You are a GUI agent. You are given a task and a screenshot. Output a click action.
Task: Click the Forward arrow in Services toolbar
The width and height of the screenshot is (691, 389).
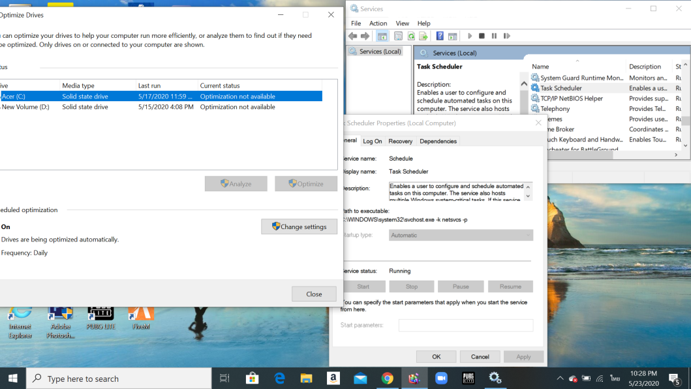pyautogui.click(x=365, y=36)
